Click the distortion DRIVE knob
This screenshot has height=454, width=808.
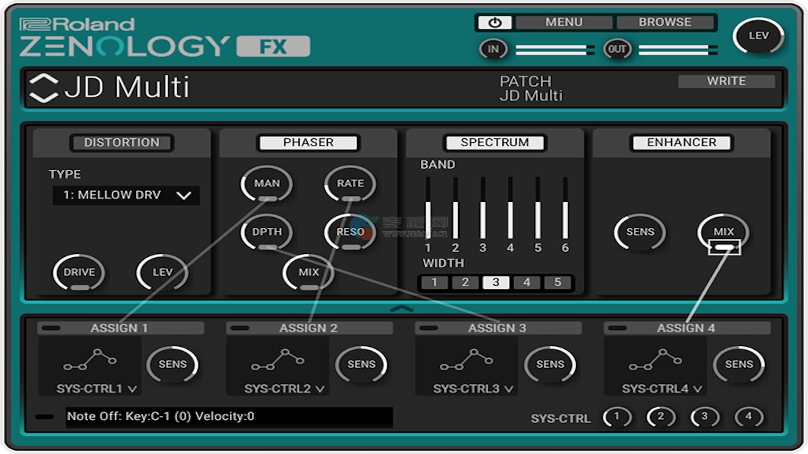[x=79, y=272]
